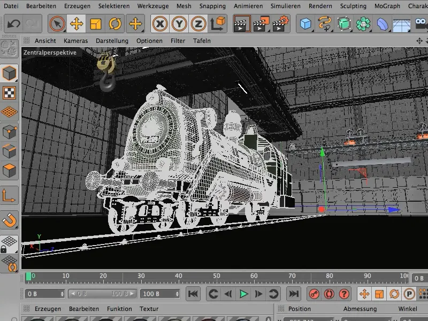This screenshot has height=321, width=428.
Task: Open Subdivision Surface generators icon
Action: pos(344,24)
